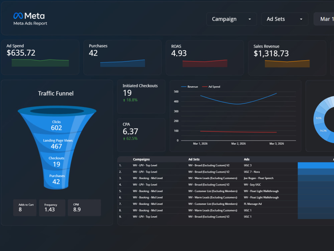
Task: Click the Mar 3, 2026 axis label
Action: tap(277, 144)
